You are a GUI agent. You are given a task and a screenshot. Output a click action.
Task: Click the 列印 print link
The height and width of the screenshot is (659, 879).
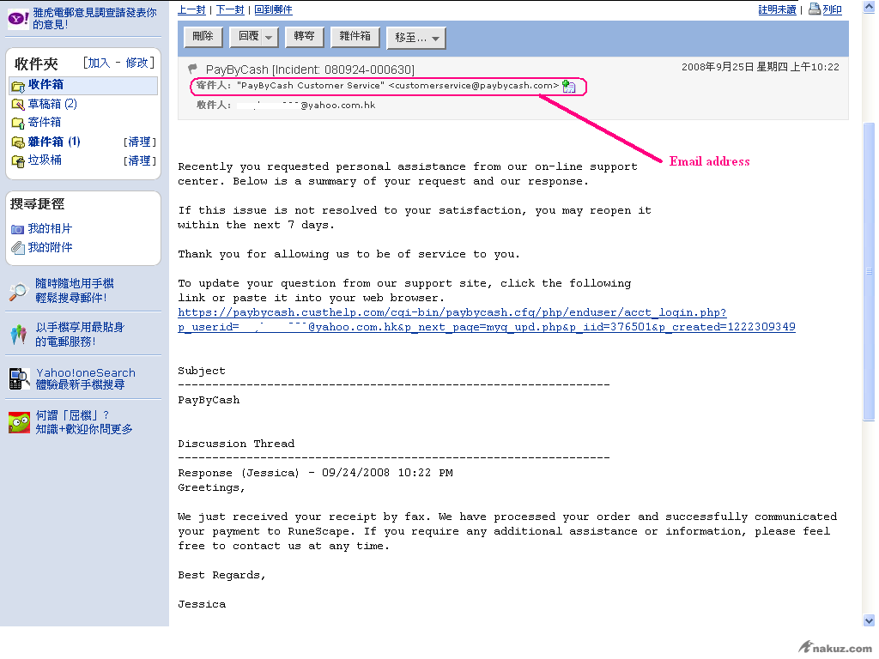coord(832,9)
